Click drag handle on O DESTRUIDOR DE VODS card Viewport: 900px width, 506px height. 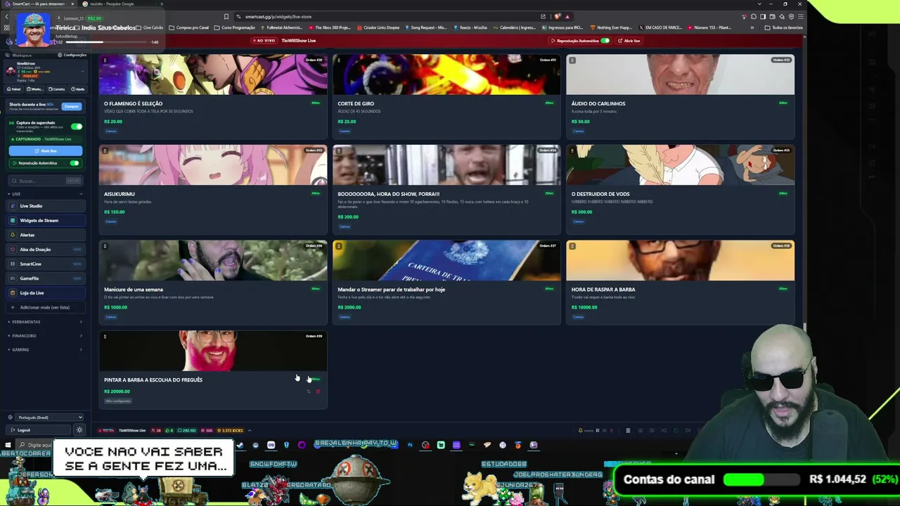[x=572, y=150]
